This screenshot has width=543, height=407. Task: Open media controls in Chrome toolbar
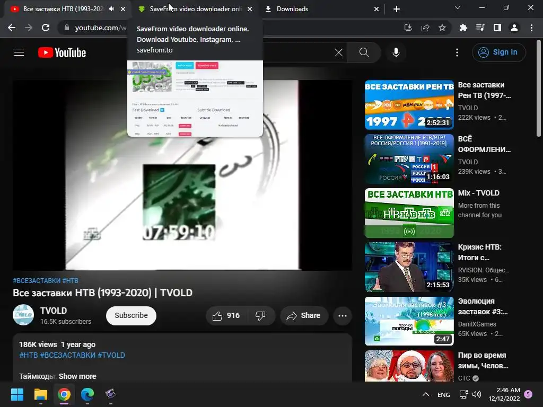(x=480, y=28)
